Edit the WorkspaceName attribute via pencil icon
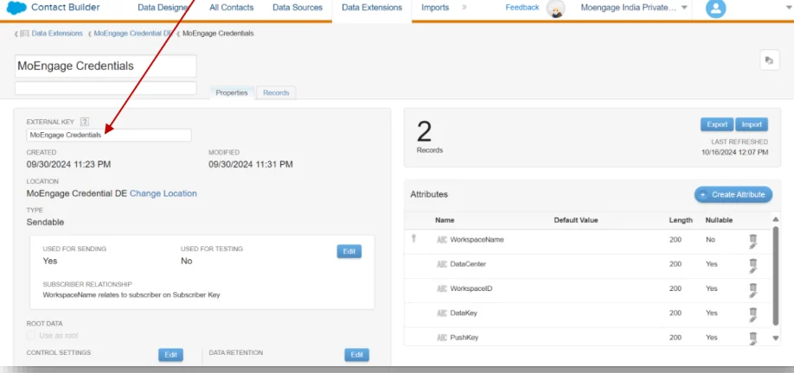Image resolution: width=794 pixels, height=373 pixels. [x=752, y=245]
